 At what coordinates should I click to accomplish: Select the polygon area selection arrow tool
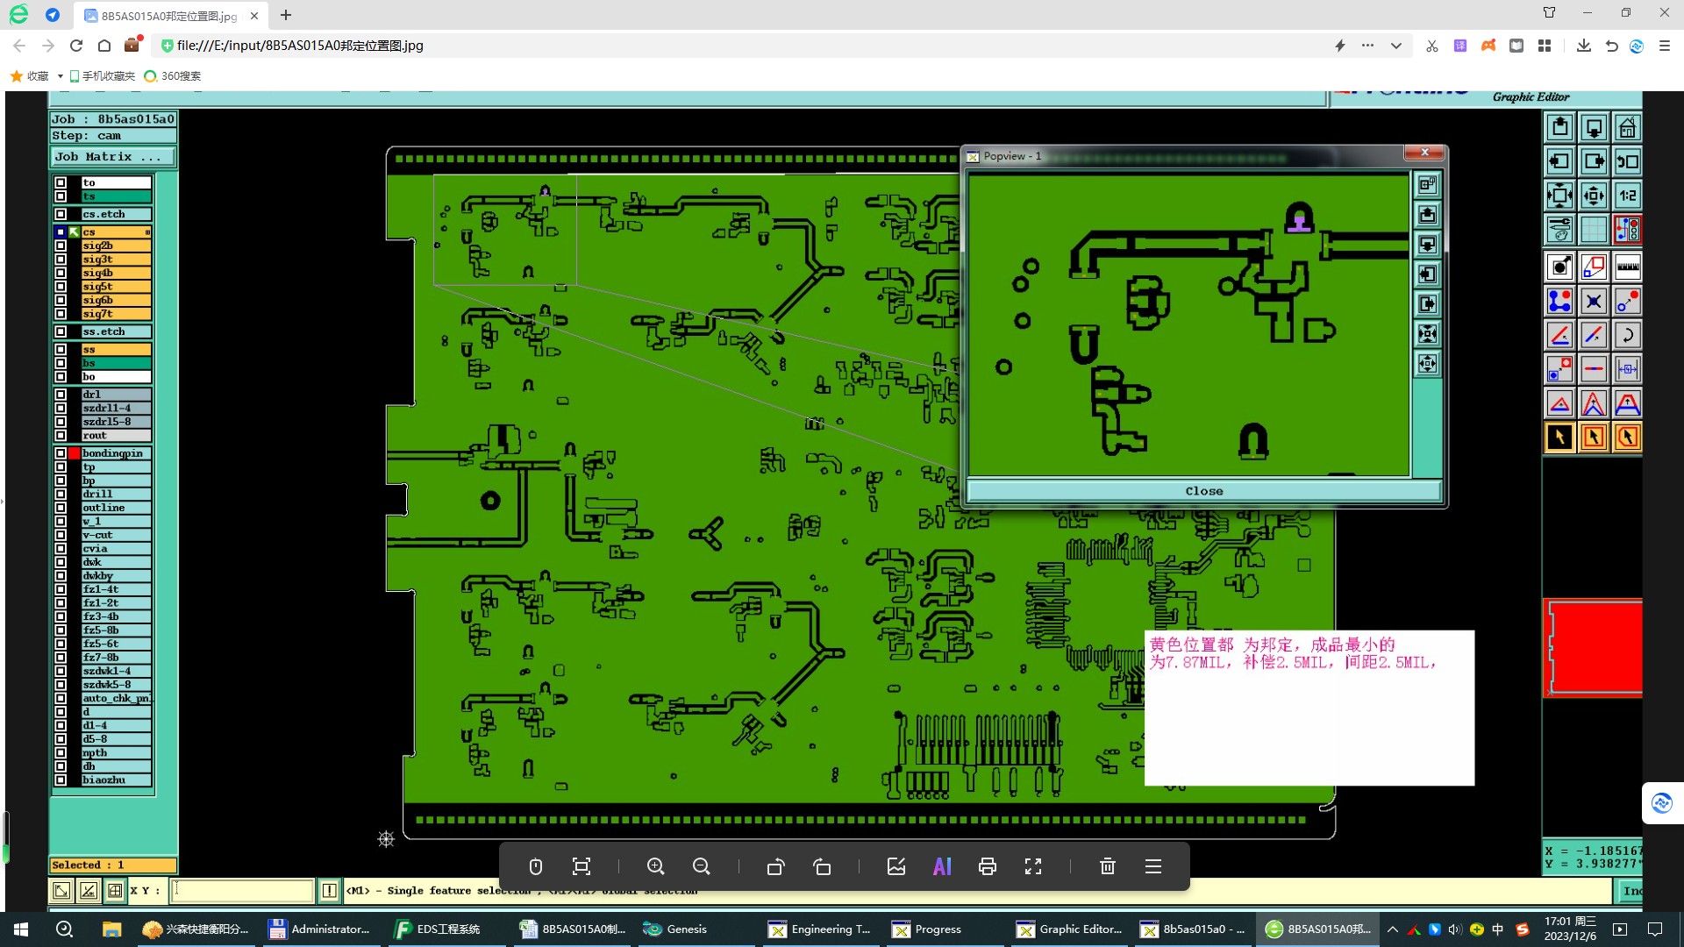[x=1628, y=438]
